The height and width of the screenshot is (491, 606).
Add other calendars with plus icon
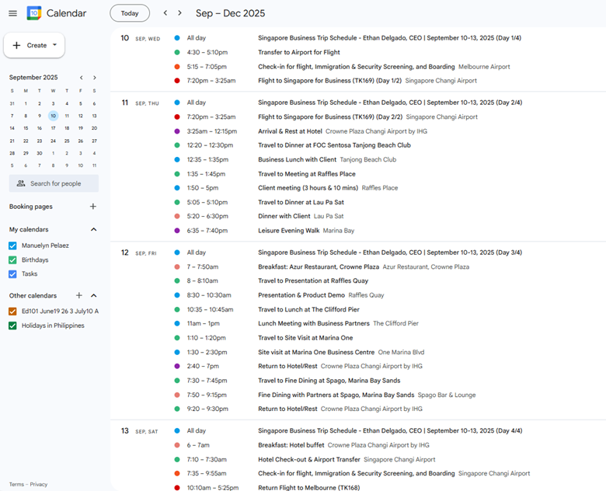[x=79, y=296]
